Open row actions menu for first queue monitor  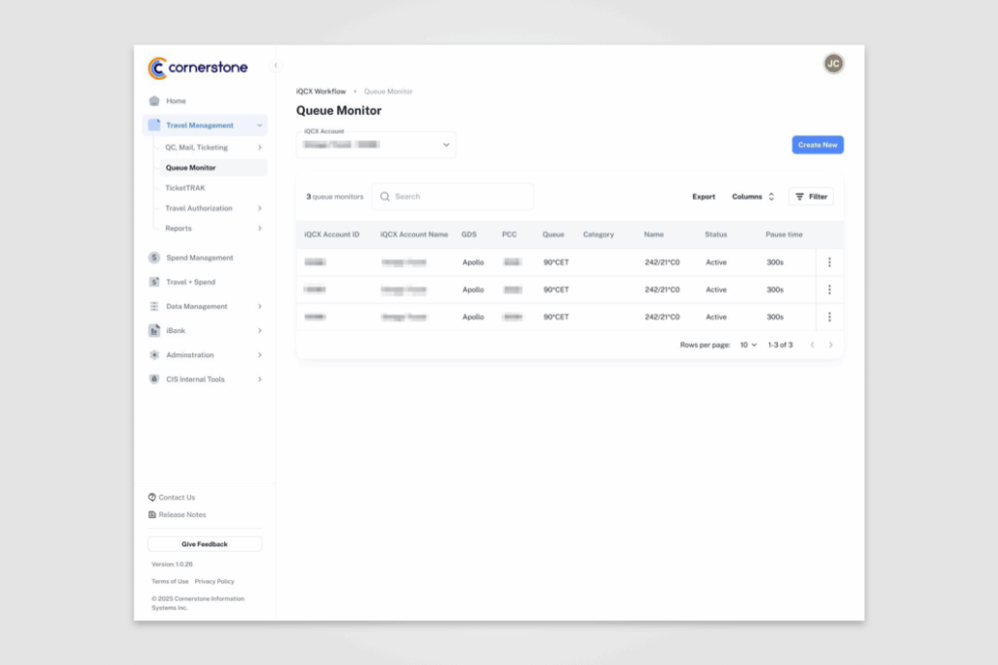click(x=829, y=262)
